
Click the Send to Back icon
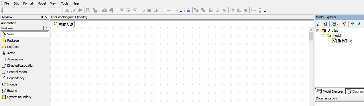[203, 10]
